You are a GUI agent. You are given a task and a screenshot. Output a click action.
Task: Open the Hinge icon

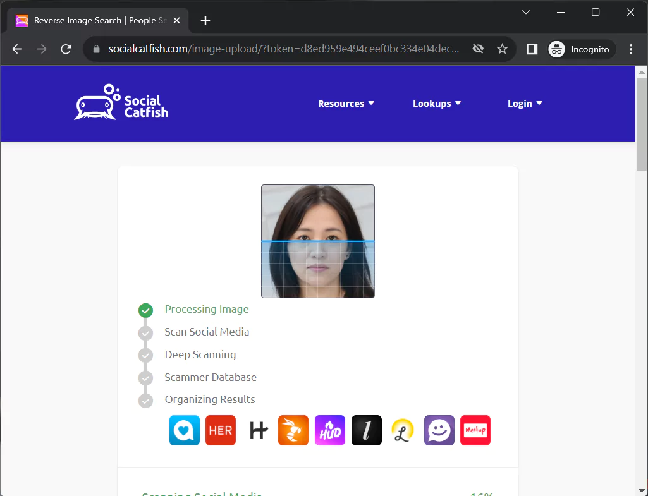point(257,430)
